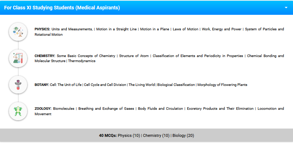Image resolution: width=293 pixels, height=143 pixels.
Task: Select the PHYSICS heading label
Action: point(42,29)
